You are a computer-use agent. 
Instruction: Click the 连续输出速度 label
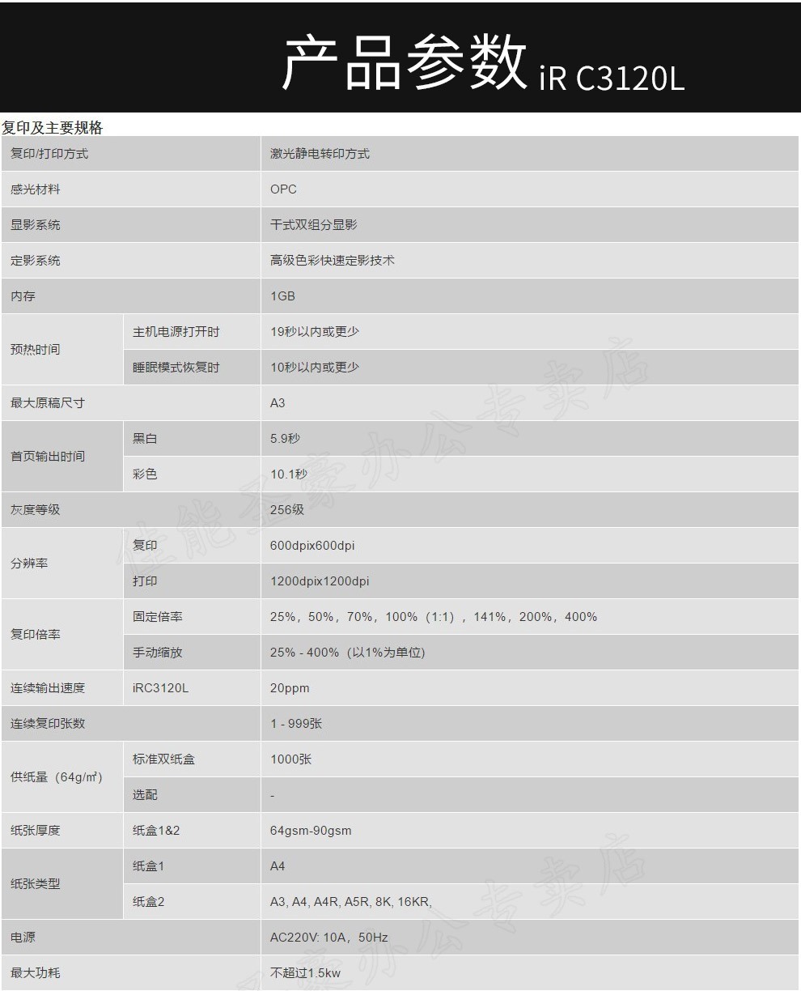48,687
